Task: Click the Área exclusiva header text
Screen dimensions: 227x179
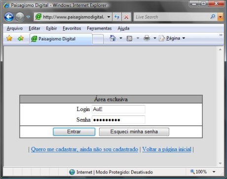Action: point(111,99)
